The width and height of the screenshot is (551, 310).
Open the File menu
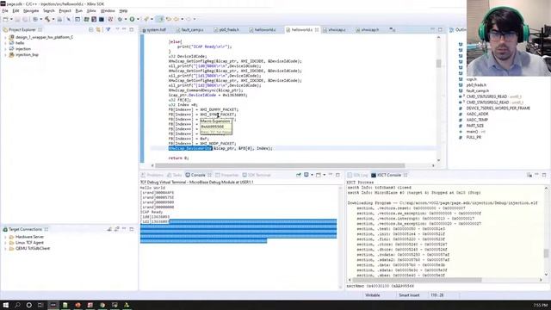[5, 11]
